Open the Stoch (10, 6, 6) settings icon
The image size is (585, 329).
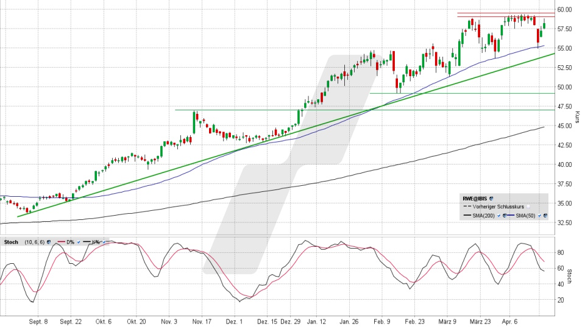tap(49, 242)
